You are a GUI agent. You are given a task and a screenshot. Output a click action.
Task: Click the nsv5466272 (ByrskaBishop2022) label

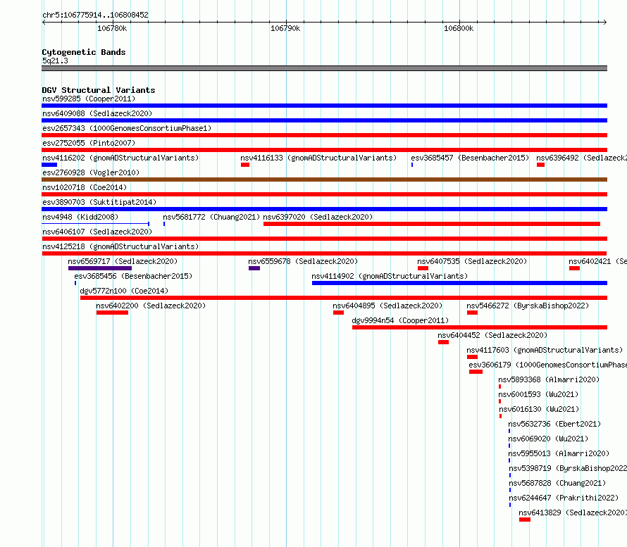[x=528, y=306]
